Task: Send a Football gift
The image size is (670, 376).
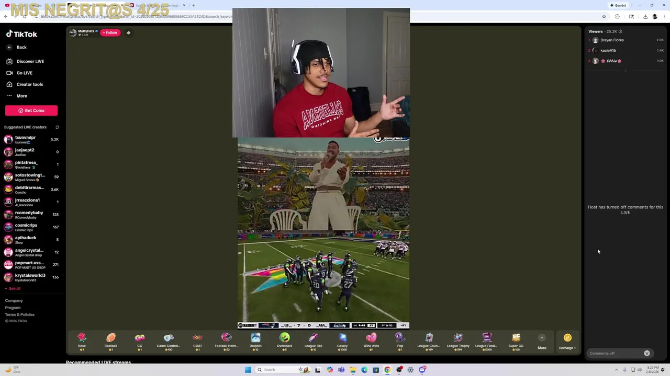Action: [x=110, y=342]
